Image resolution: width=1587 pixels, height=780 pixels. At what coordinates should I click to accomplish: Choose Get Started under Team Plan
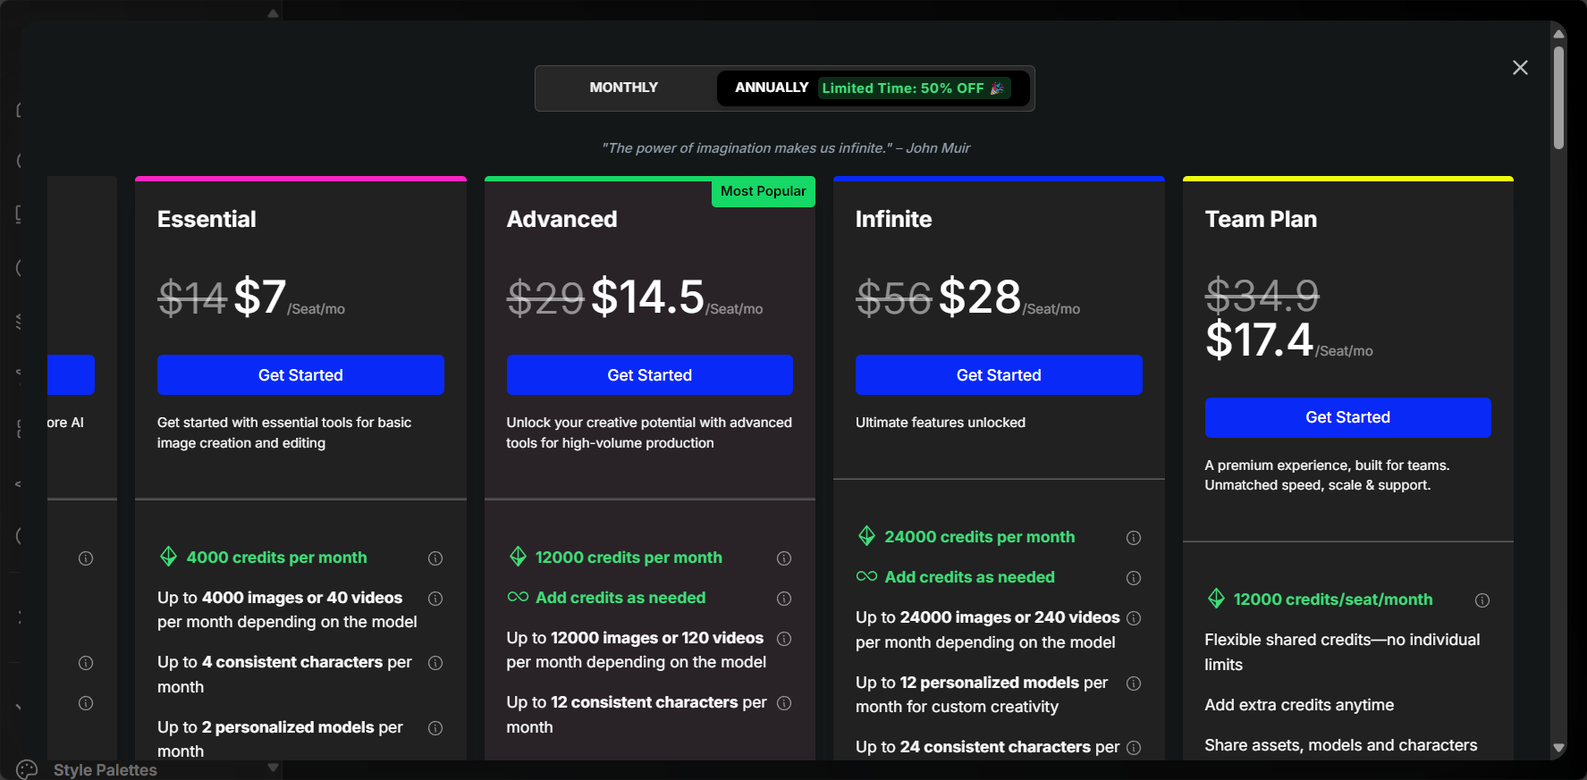tap(1347, 417)
